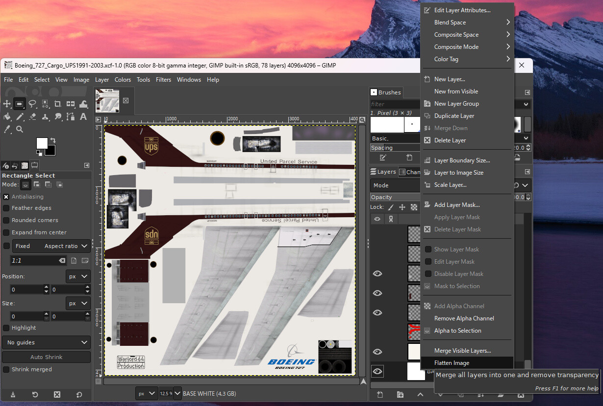Open the Filters menu
The width and height of the screenshot is (603, 406).
(x=164, y=80)
